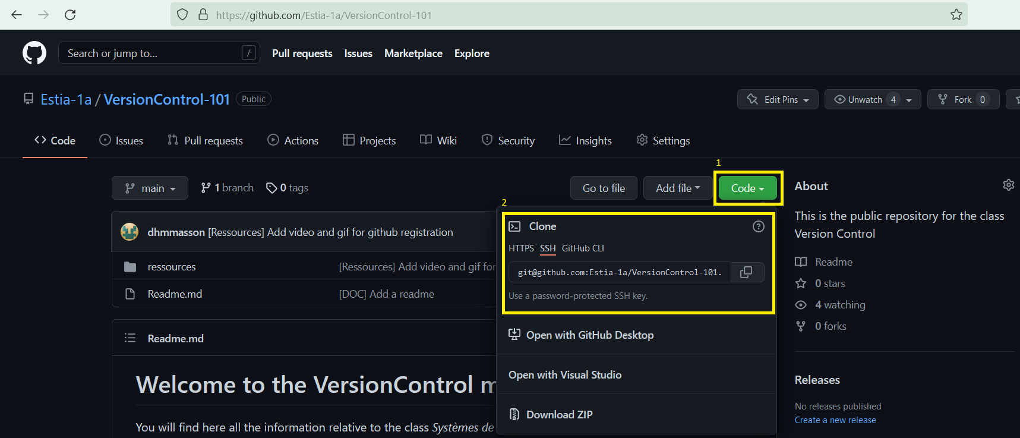Click the dhmmasson avatar image

[x=130, y=232]
